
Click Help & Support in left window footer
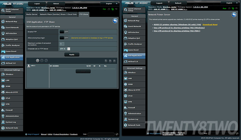click(x=32, y=134)
